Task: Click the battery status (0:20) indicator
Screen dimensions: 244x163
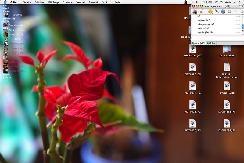Action: click(x=206, y=2)
